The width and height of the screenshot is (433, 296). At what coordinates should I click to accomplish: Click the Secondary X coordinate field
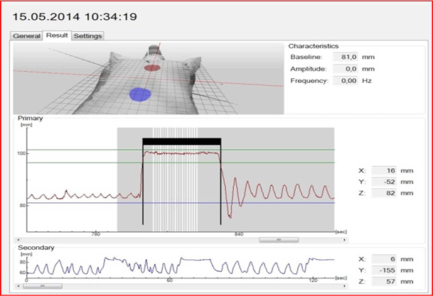(385, 259)
